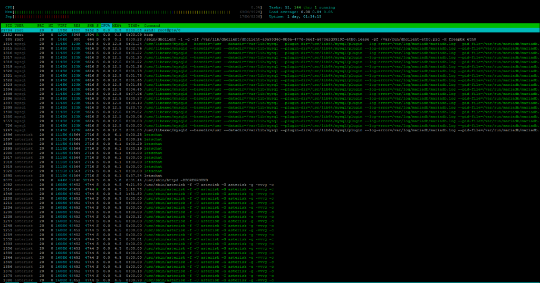Select asterisk thread row PID 1376
Viewport: 540px width, 283px height.
(x=270, y=271)
